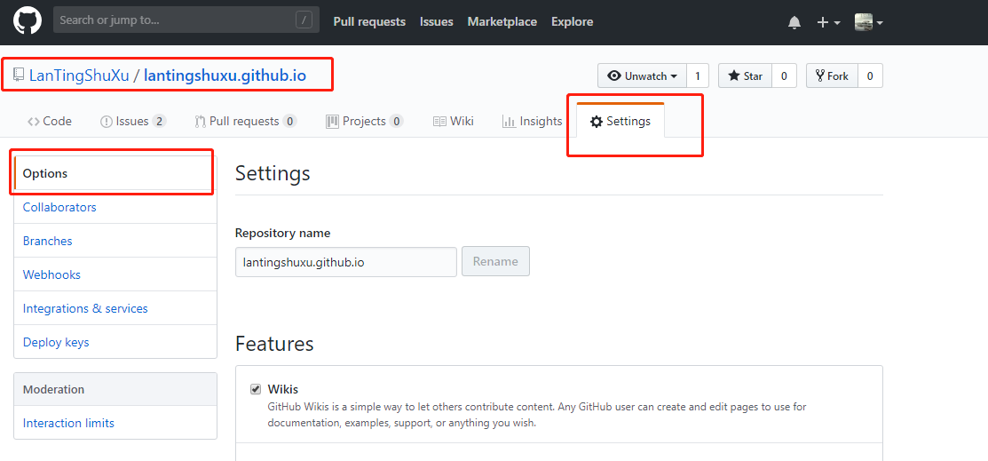Open the notifications bell
Screen dimensions: 988x461
[794, 23]
